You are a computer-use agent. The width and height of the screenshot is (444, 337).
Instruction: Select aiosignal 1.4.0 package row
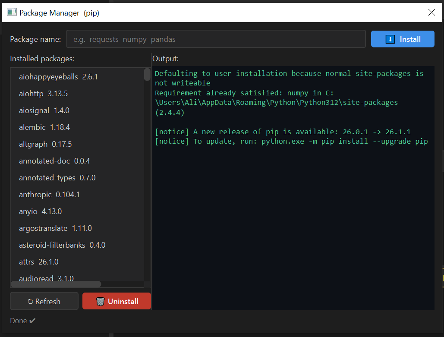coord(77,110)
